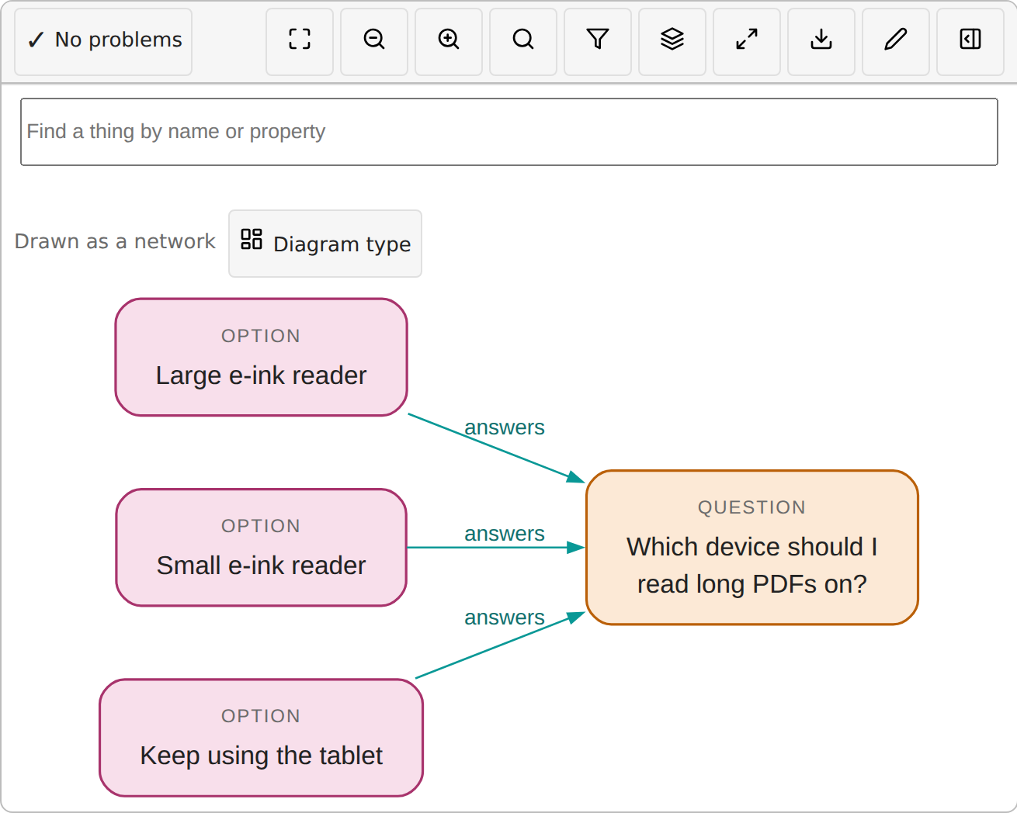Open the filter funnel tool
1017x813 pixels.
598,42
